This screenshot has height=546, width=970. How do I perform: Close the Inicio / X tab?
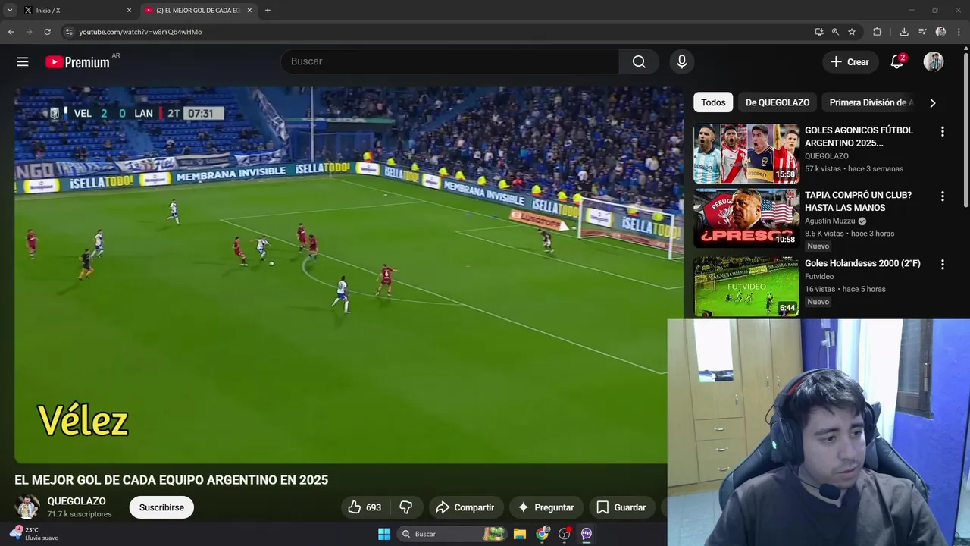coord(129,11)
